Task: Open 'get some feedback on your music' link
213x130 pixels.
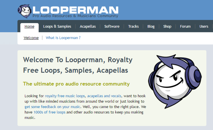Action: click(52, 107)
